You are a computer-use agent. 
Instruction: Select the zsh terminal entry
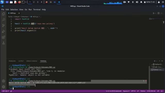[x=157, y=67]
